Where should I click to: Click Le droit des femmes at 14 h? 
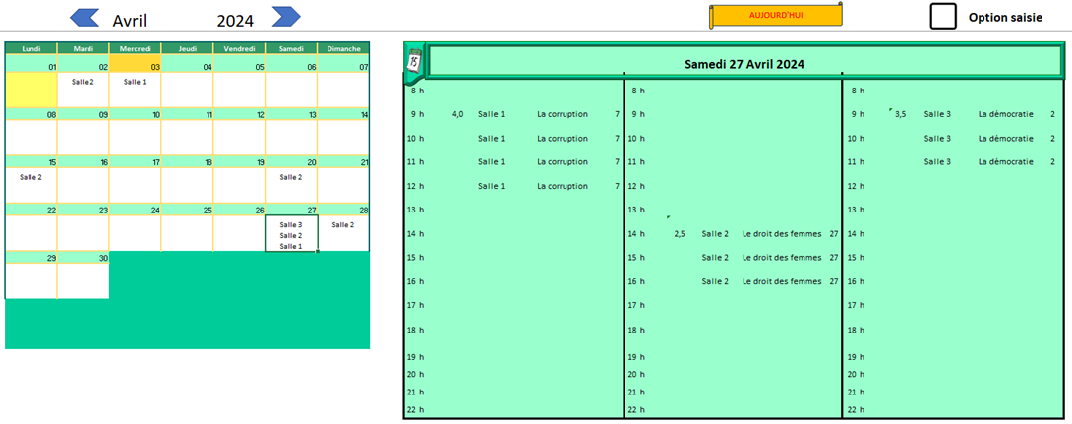click(781, 234)
